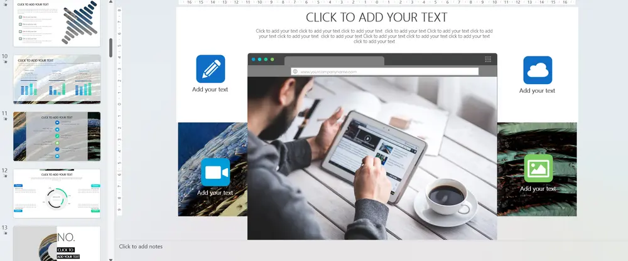Click the slide panel vertical scrollbar thumb
The width and height of the screenshot is (628, 261).
click(x=111, y=48)
